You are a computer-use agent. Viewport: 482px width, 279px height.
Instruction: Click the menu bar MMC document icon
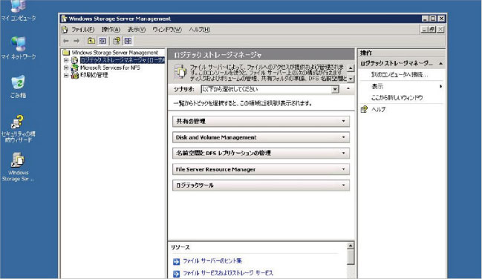pos(65,30)
